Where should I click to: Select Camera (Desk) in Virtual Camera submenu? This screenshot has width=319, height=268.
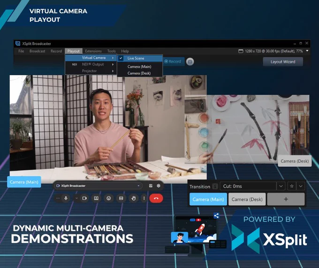(x=140, y=73)
